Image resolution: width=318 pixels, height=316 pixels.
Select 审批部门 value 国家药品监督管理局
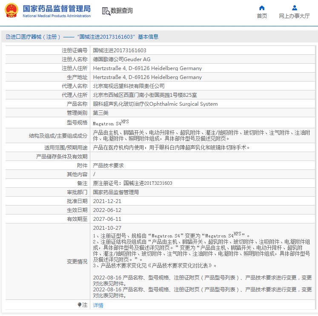(x=116, y=192)
